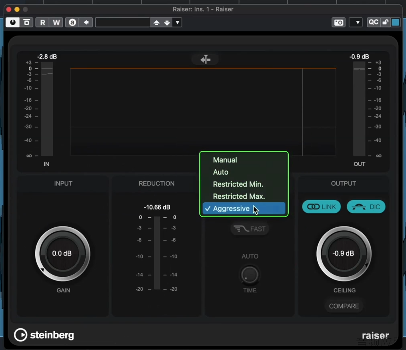
Task: Click the lock icon beside QC
Action: coord(385,22)
